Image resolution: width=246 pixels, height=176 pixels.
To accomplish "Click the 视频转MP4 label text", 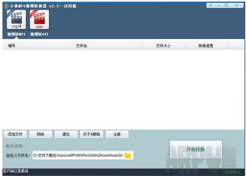I will click(x=16, y=34).
